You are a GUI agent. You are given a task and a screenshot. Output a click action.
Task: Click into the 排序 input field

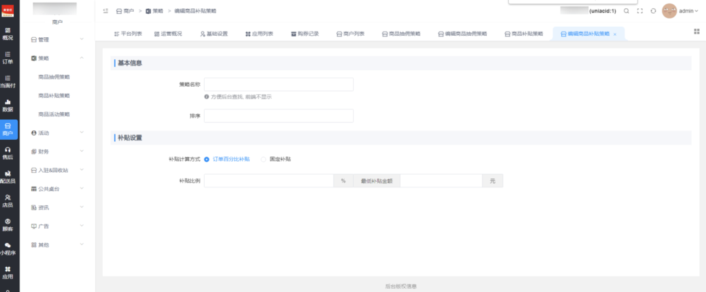tap(279, 116)
